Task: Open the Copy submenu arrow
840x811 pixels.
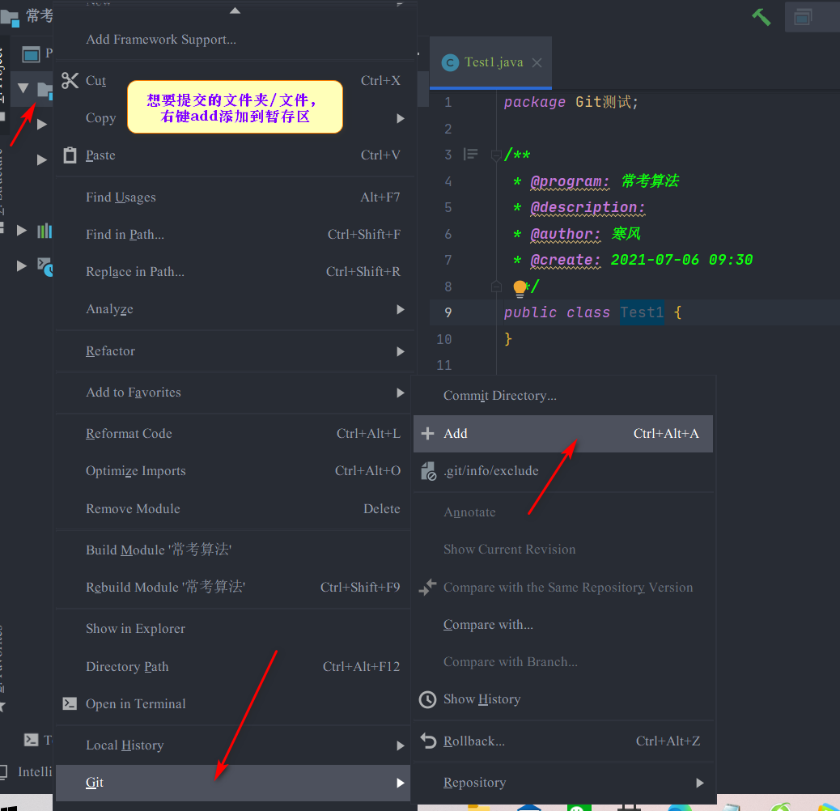Action: tap(401, 118)
